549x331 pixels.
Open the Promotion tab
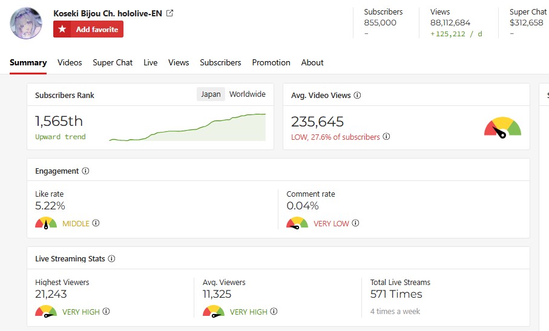point(271,63)
